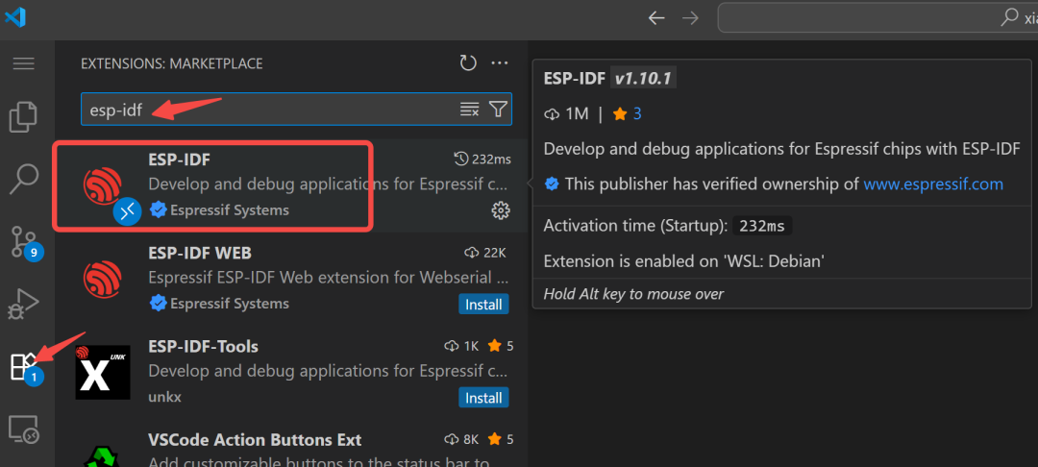Select the VSCode Action Buttons Ext entry
The image size is (1038, 467).
(x=288, y=447)
